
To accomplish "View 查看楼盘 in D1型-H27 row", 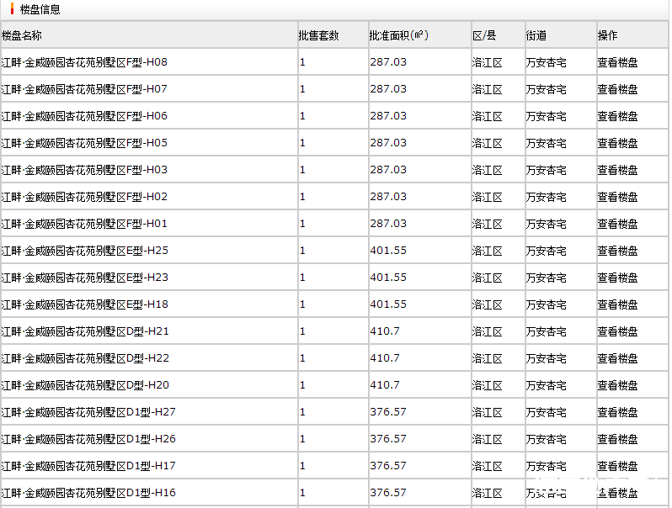I will coord(617,413).
